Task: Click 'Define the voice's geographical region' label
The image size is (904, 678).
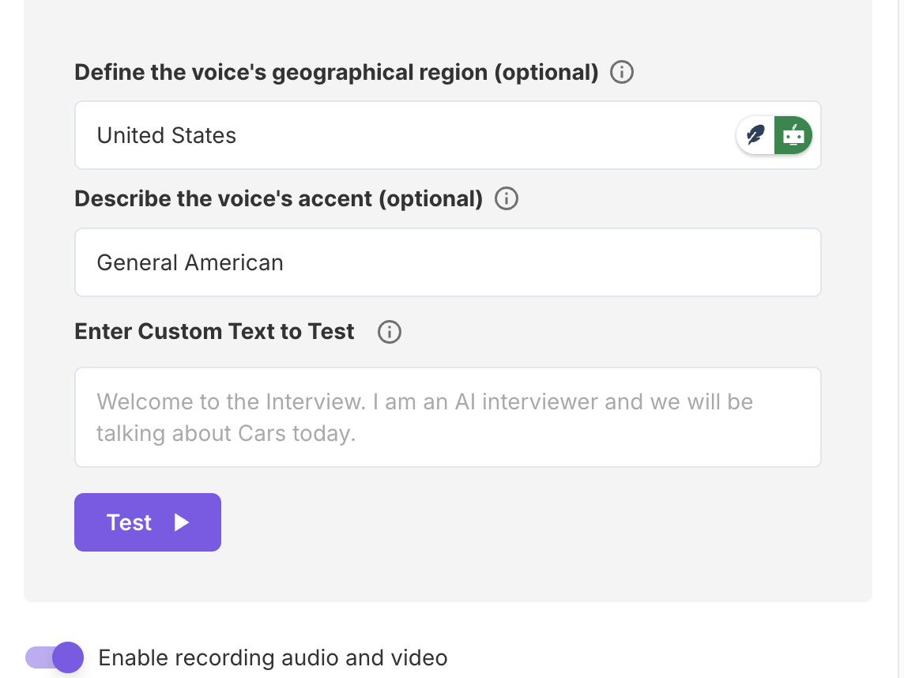Action: click(336, 73)
